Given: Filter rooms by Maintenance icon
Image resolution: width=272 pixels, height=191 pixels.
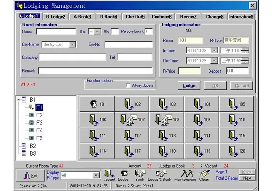Looking at the screenshot, I should click(185, 175).
